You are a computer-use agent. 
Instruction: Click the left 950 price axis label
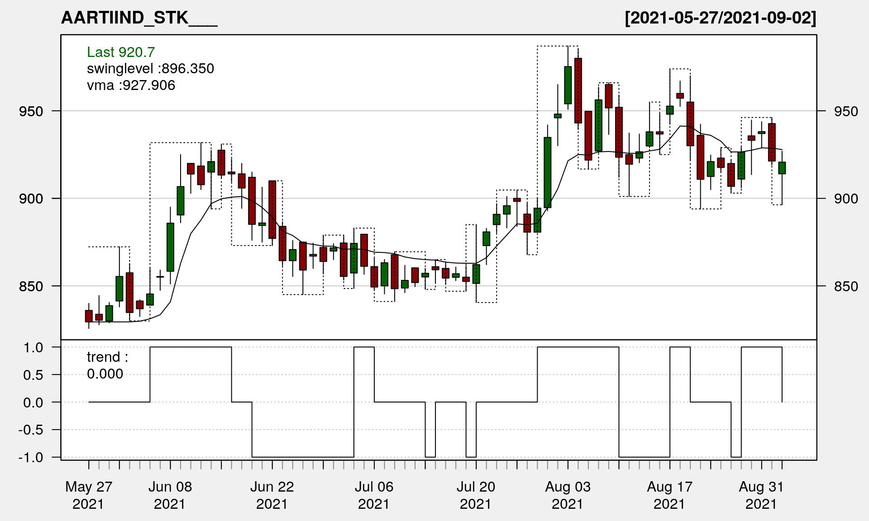pos(31,111)
